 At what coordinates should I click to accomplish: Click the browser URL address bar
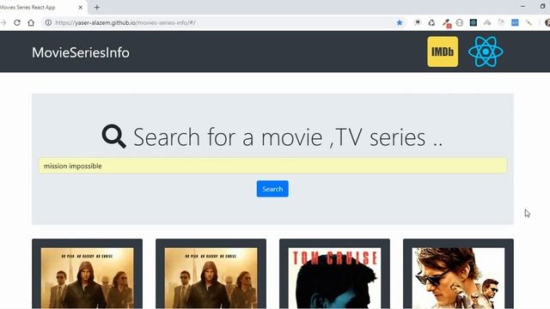[224, 23]
